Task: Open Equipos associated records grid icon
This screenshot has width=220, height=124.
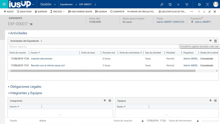Action: (x=216, y=101)
